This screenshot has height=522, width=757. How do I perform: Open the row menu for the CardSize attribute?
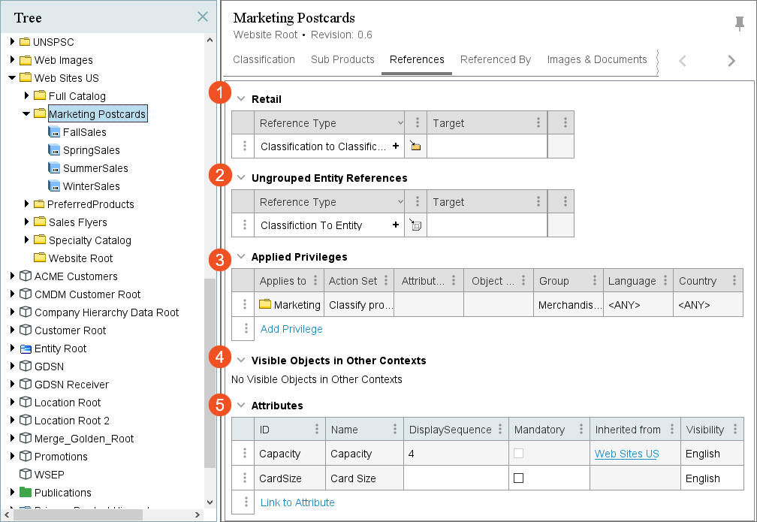click(243, 478)
